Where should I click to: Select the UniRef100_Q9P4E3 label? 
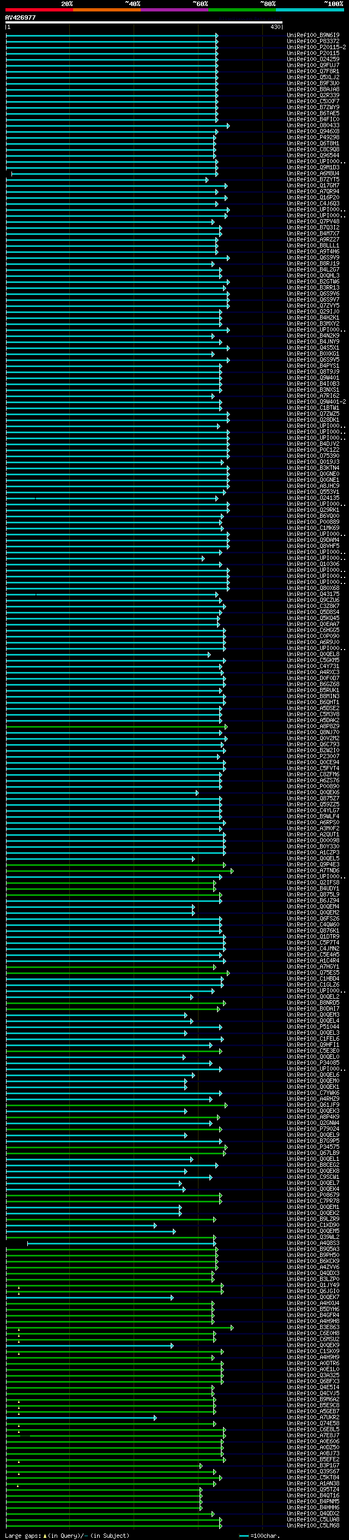coord(313,864)
